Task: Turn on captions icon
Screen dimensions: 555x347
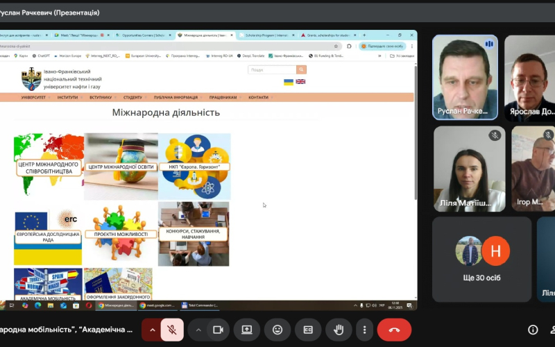Action: point(308,330)
